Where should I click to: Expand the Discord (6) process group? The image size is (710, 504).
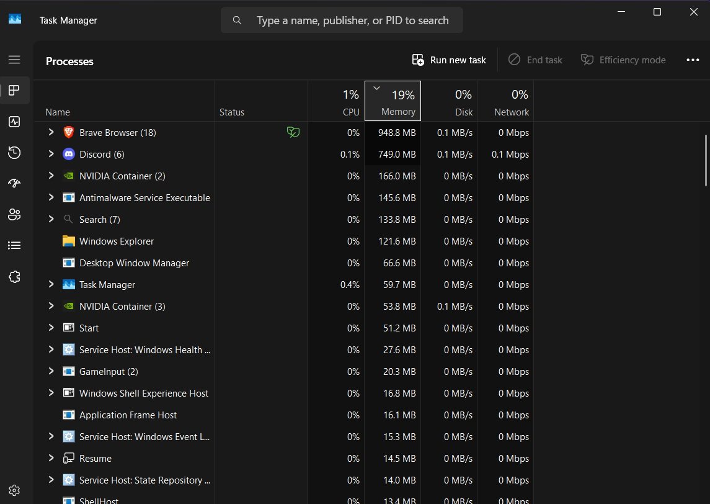pyautogui.click(x=51, y=154)
